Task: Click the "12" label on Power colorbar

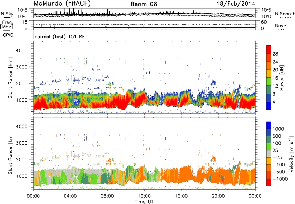Action: pyautogui.click(x=275, y=86)
